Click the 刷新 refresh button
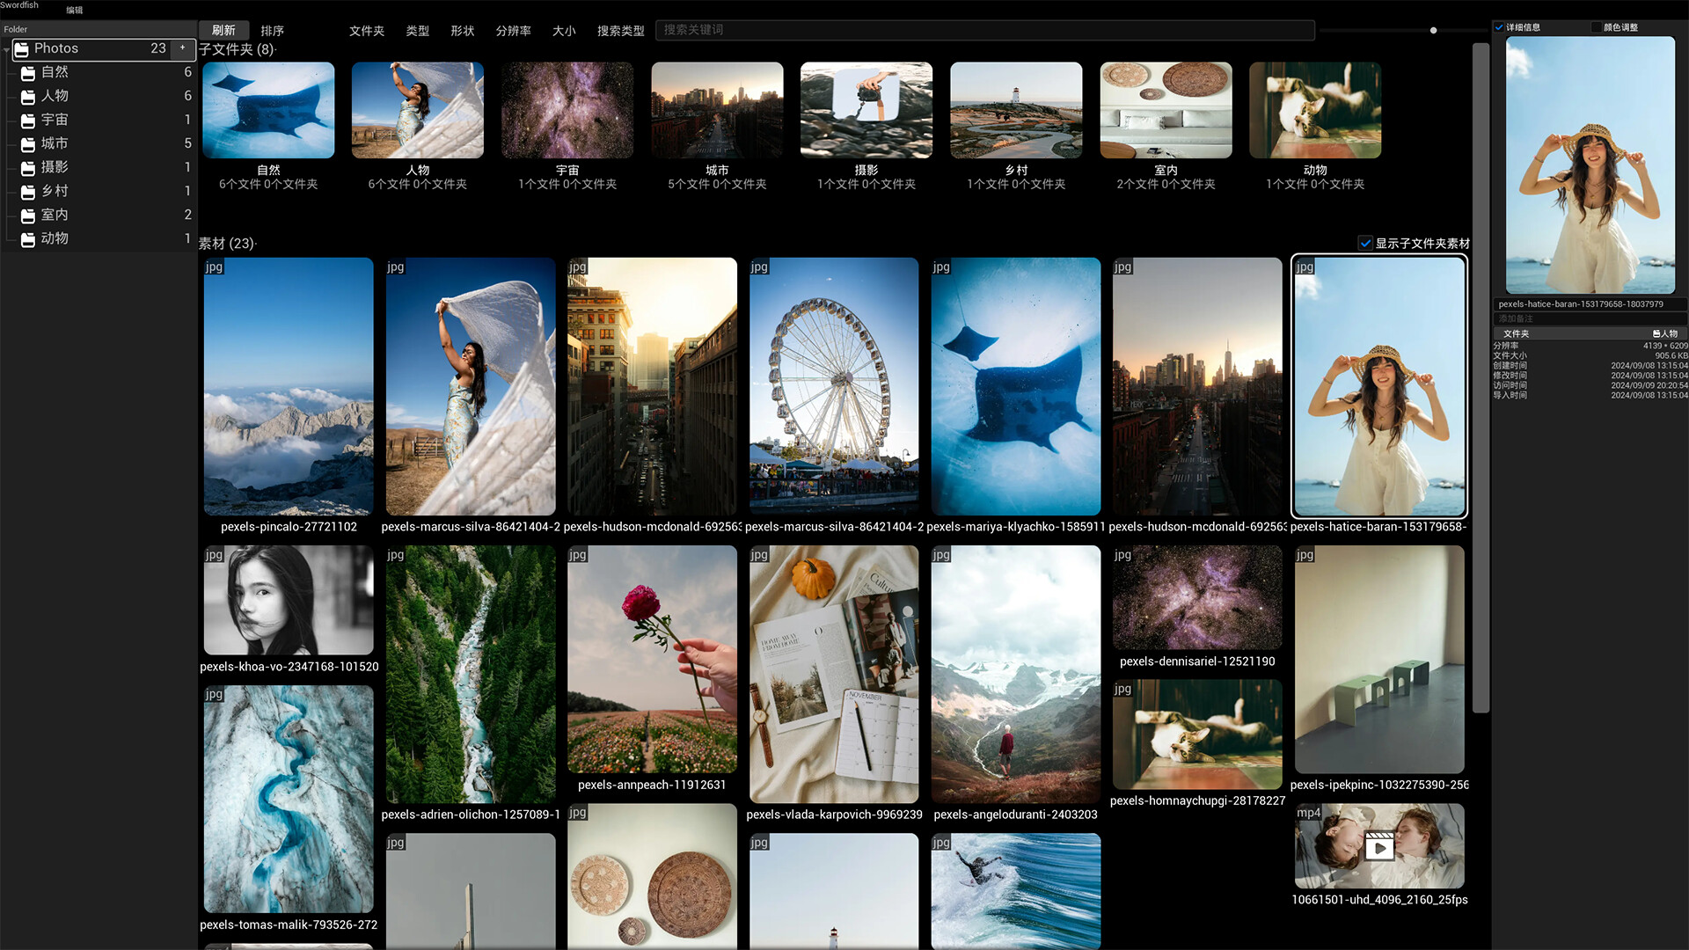The height and width of the screenshot is (950, 1689). (x=223, y=29)
